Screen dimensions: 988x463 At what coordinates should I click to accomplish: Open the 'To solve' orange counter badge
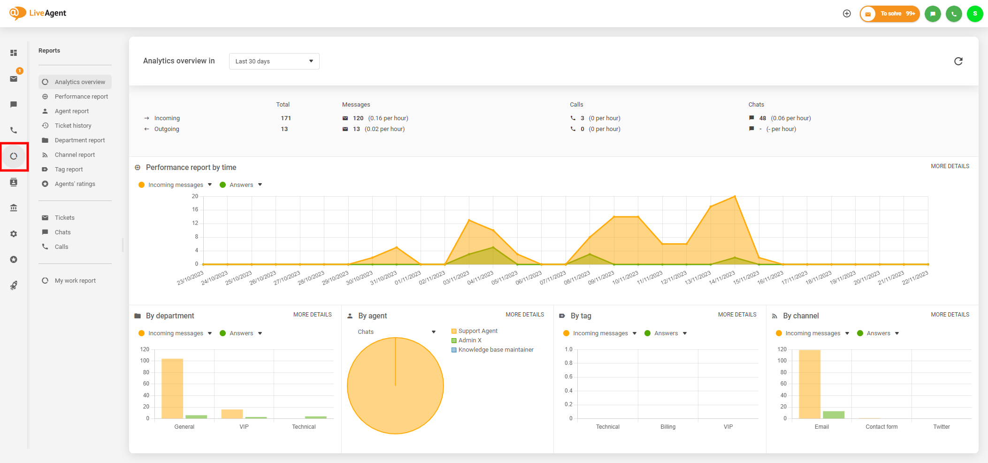click(889, 14)
